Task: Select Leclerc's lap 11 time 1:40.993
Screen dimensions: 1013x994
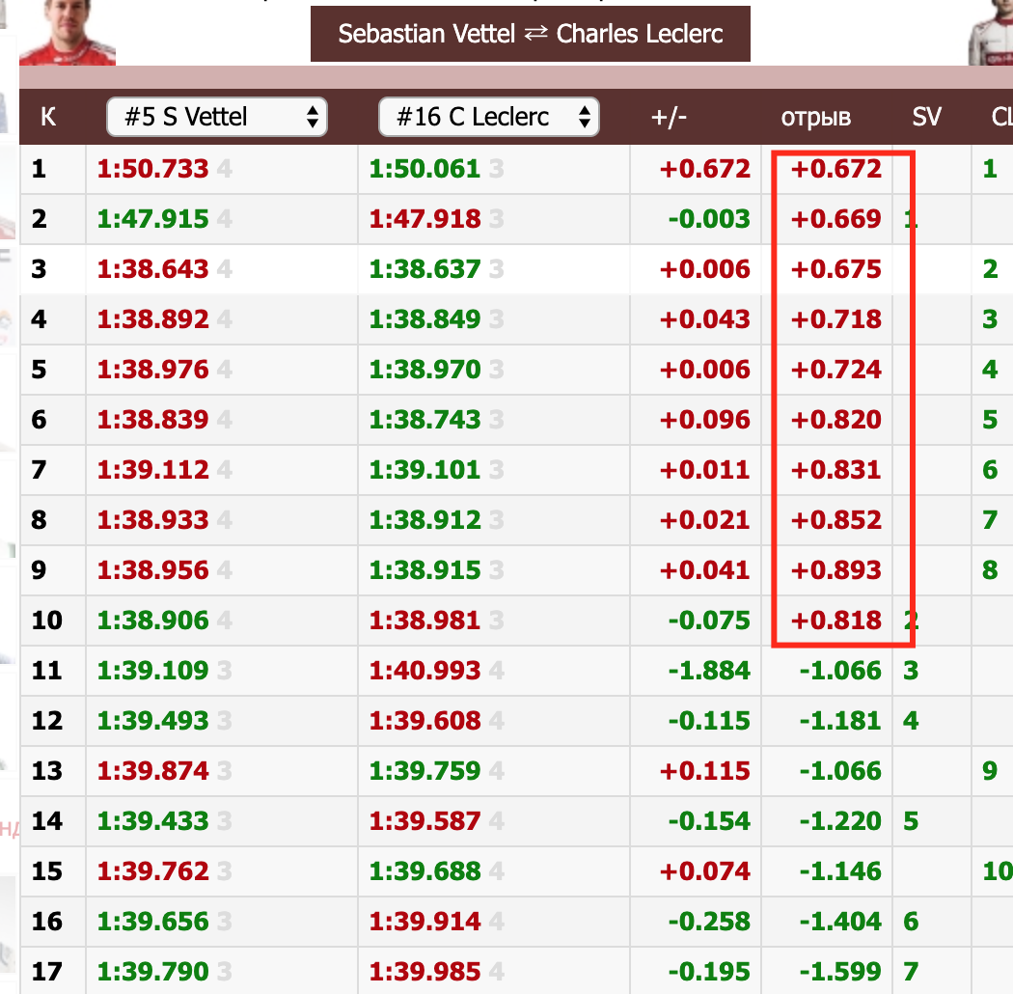Action: (x=425, y=671)
